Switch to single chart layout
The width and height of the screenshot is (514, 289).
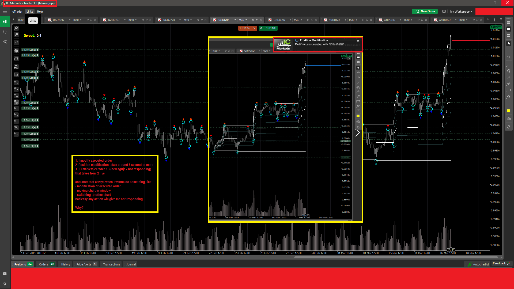[509, 29]
